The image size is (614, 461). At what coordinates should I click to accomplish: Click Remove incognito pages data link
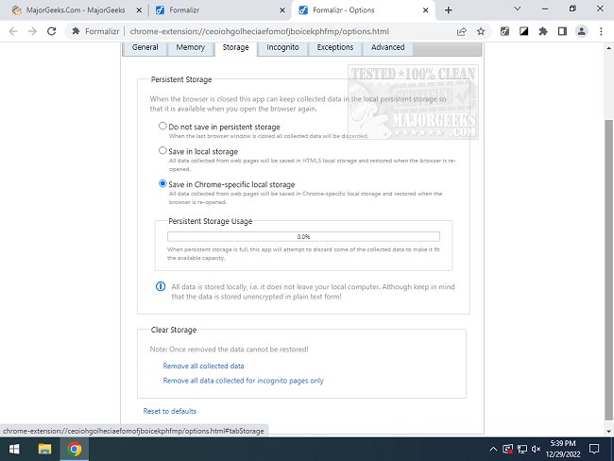(x=243, y=381)
